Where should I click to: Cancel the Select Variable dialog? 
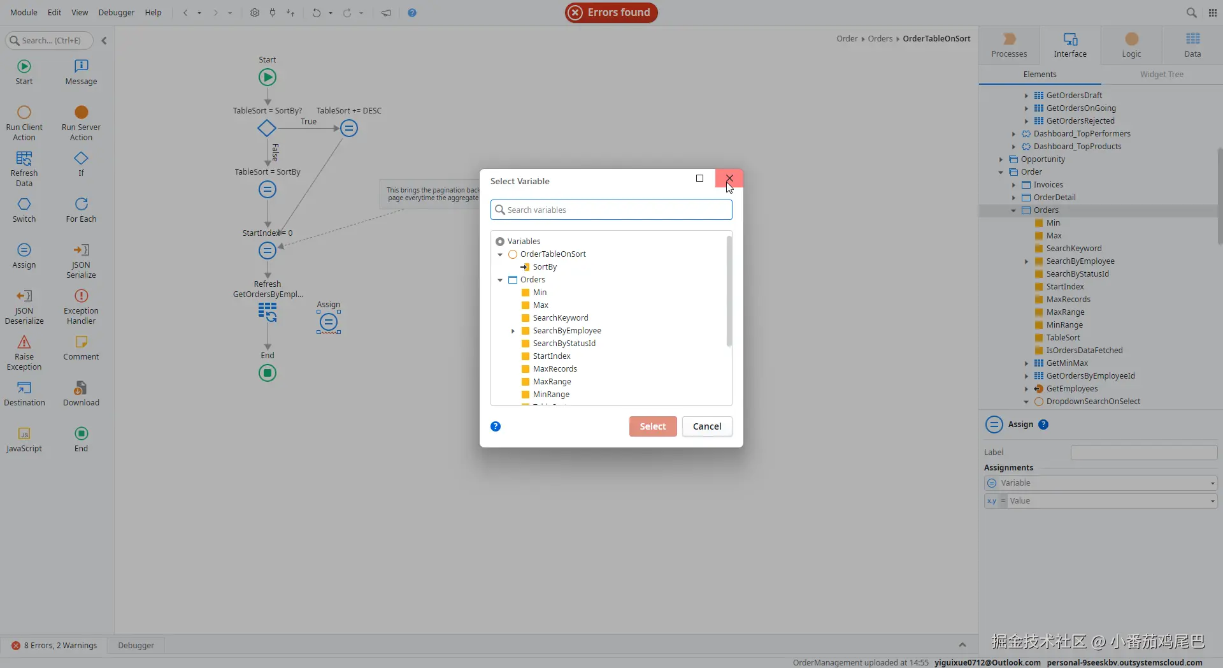point(707,426)
